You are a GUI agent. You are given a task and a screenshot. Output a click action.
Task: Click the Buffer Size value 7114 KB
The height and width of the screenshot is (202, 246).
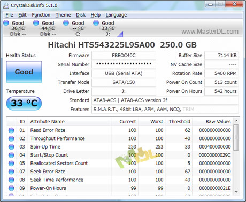(x=221, y=56)
